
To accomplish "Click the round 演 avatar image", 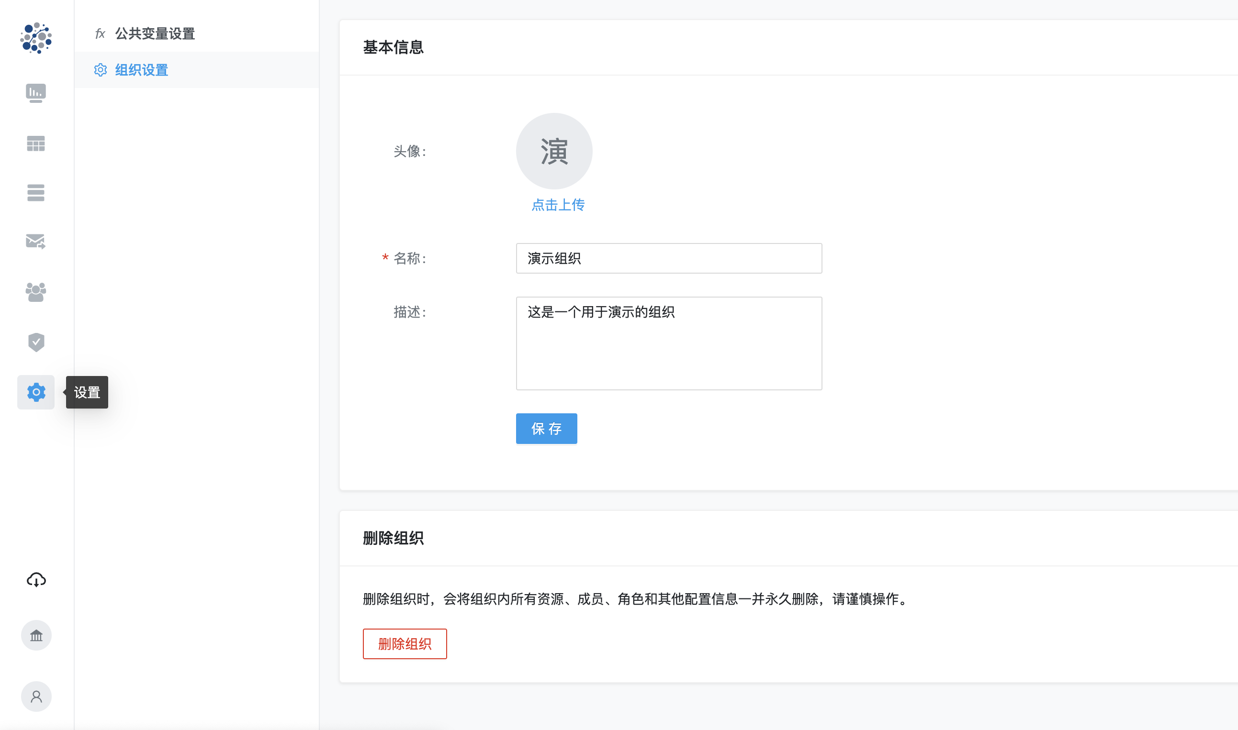I will (554, 151).
